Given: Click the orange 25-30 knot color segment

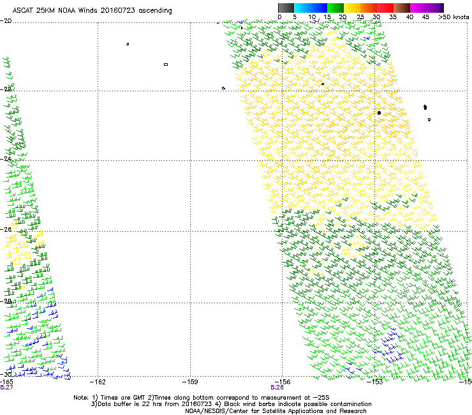Looking at the screenshot, I should (369, 8).
